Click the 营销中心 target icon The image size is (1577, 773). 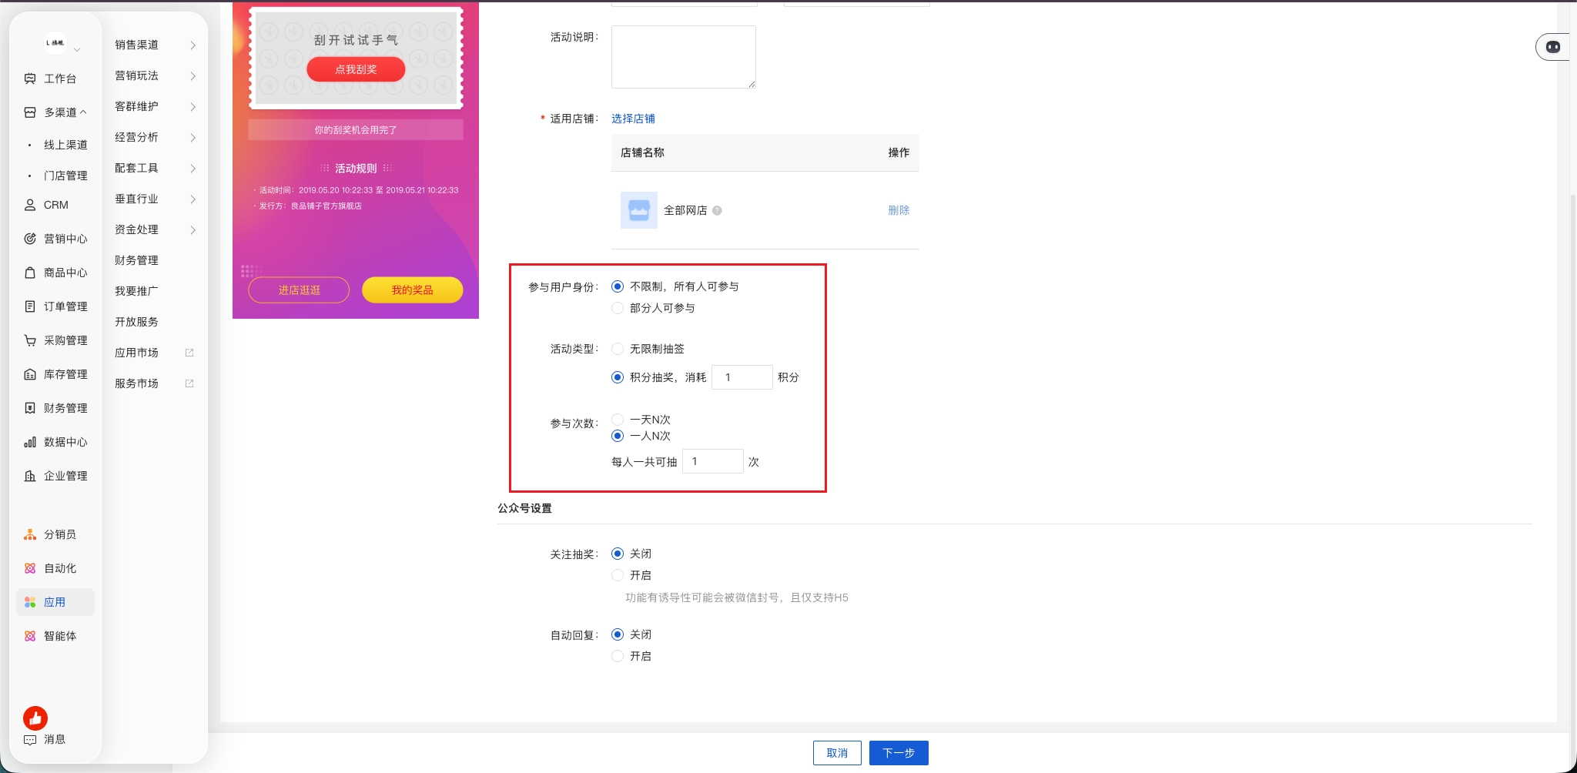pyautogui.click(x=30, y=239)
